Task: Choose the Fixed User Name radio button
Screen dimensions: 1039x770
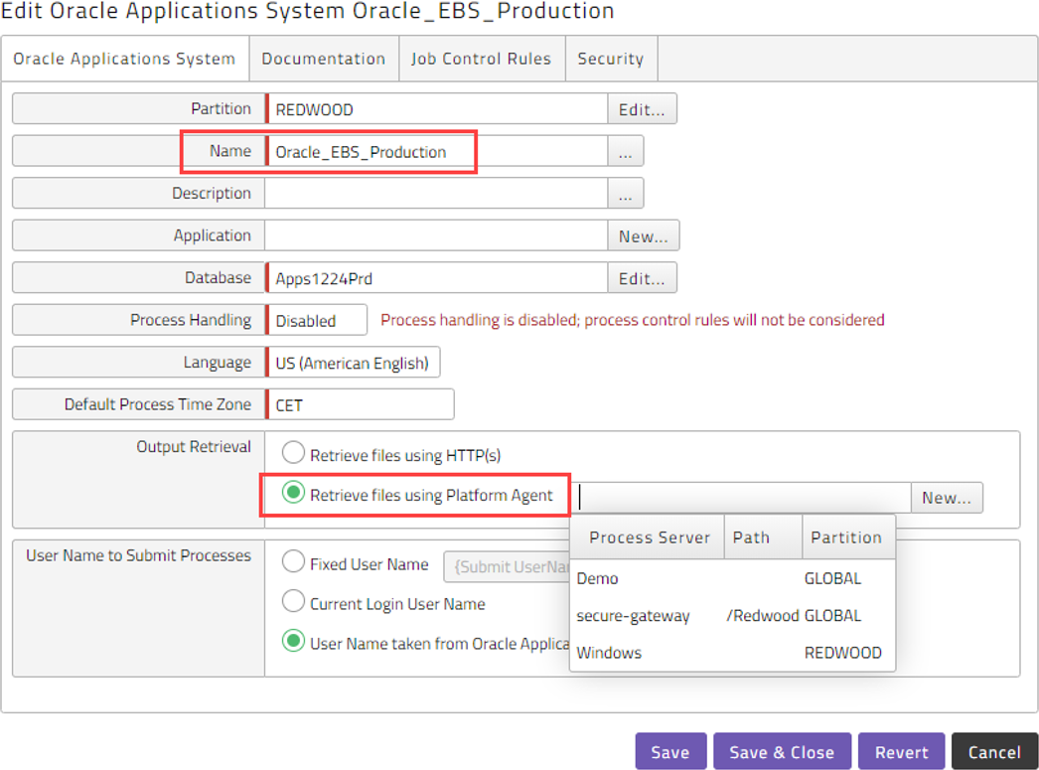Action: (294, 562)
